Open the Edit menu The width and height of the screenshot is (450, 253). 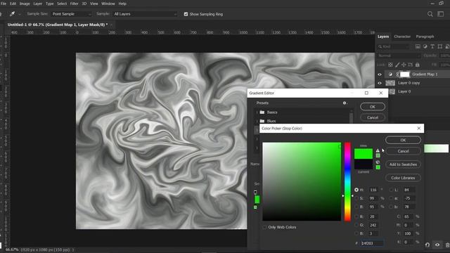[13, 4]
